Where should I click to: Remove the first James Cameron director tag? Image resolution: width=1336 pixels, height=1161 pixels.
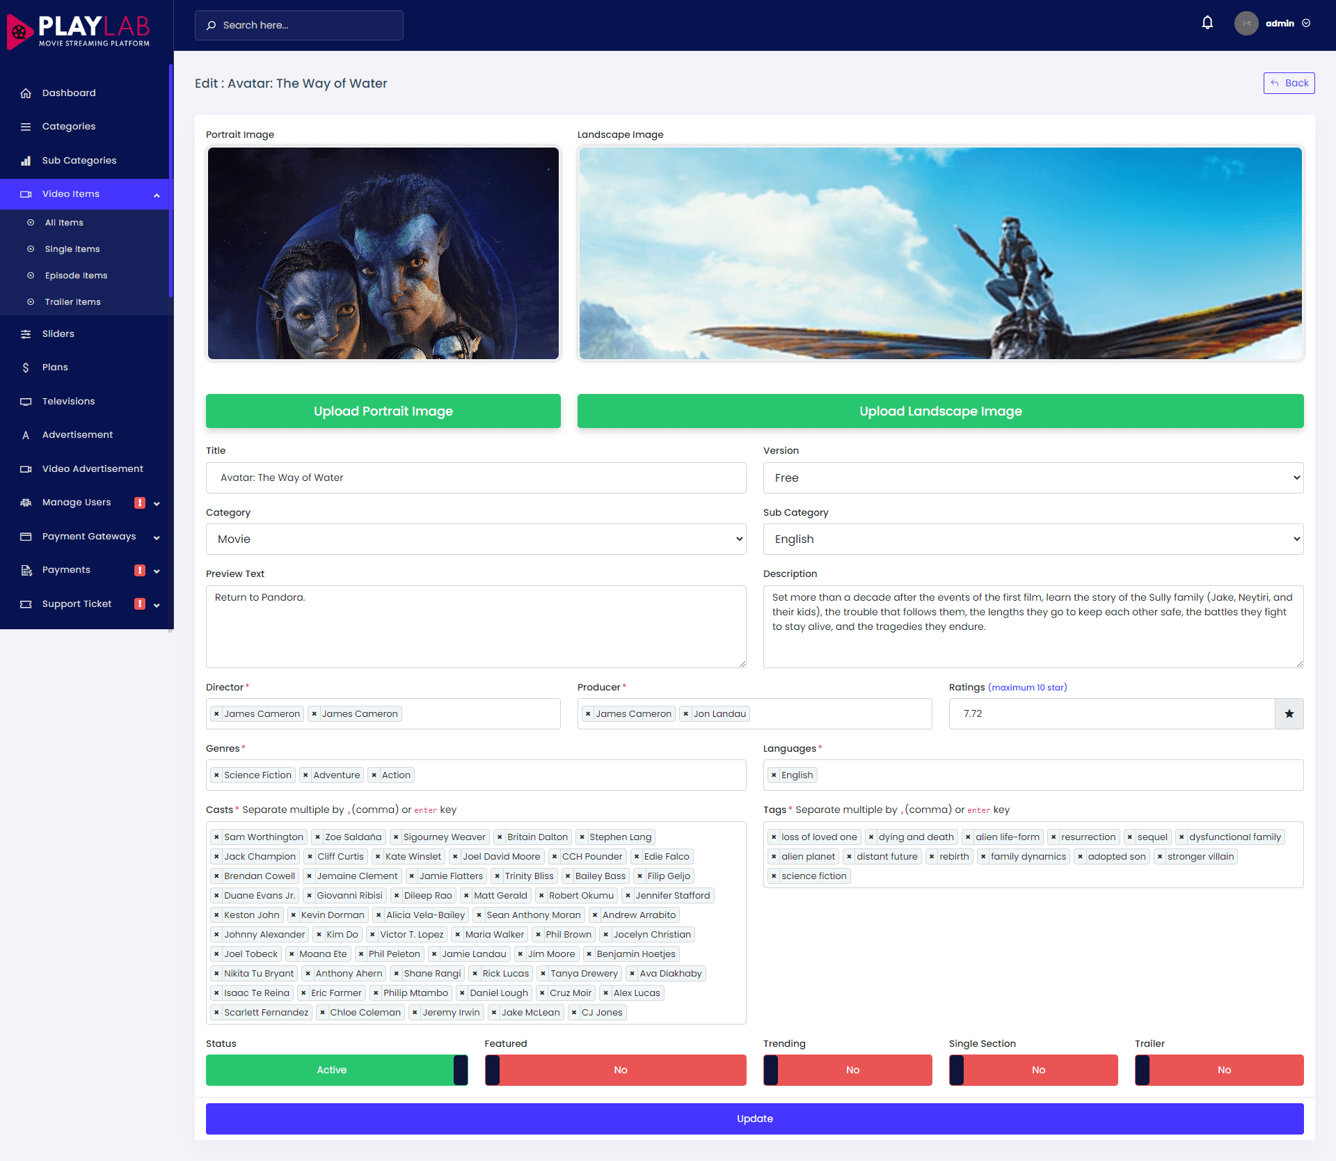[x=216, y=713]
